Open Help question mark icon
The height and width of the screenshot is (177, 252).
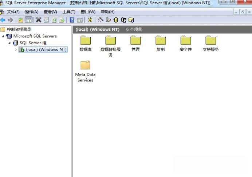[72, 20]
